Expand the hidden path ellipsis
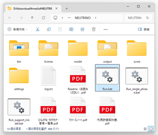 [69, 18]
